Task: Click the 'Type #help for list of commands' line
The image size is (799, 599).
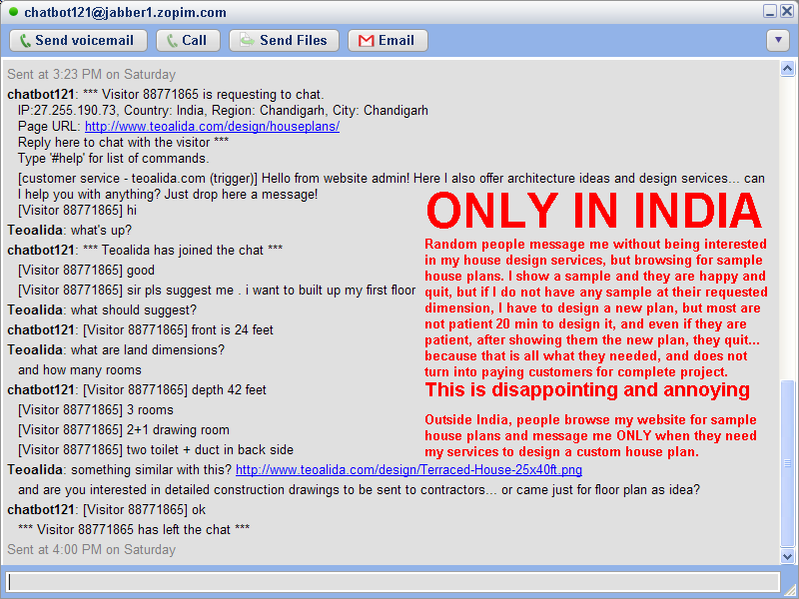Action: tap(113, 159)
